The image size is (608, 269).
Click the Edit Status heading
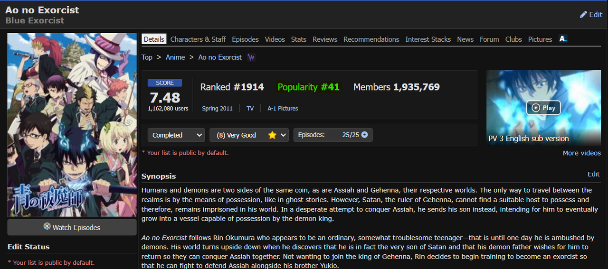(x=28, y=247)
